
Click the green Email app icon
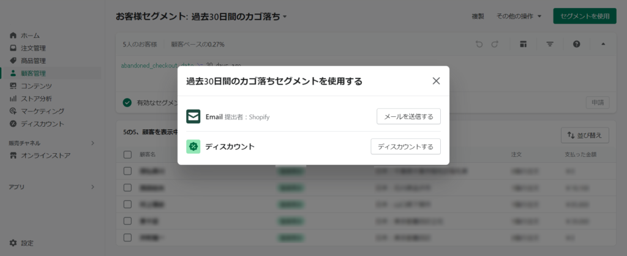[193, 116]
